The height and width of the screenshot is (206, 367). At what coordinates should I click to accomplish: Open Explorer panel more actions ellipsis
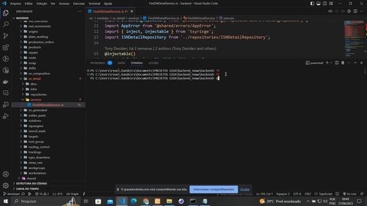coord(80,11)
